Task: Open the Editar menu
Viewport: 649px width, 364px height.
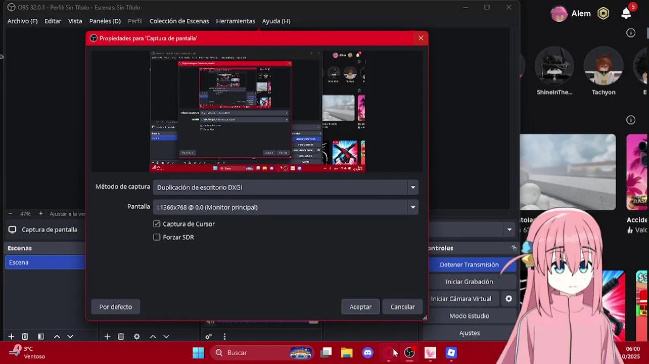Action: [53, 21]
